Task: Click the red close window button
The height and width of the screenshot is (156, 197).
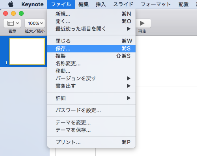Action: 6,13
